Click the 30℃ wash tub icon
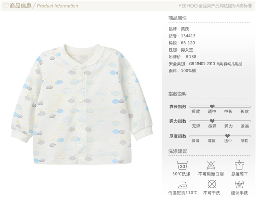 (x=182, y=165)
